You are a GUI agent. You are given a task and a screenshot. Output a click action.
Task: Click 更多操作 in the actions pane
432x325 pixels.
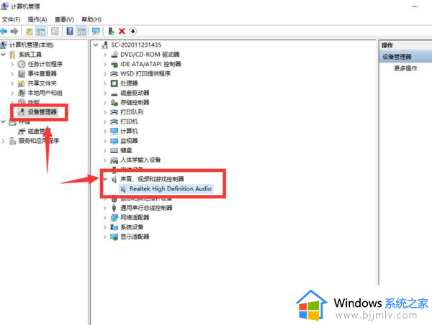pyautogui.click(x=405, y=68)
